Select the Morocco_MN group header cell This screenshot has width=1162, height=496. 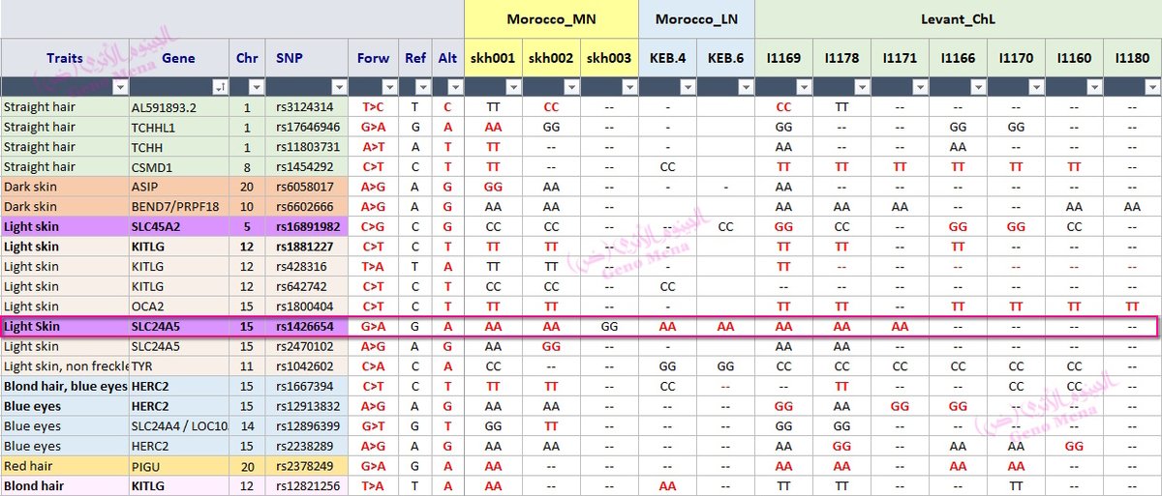click(551, 19)
